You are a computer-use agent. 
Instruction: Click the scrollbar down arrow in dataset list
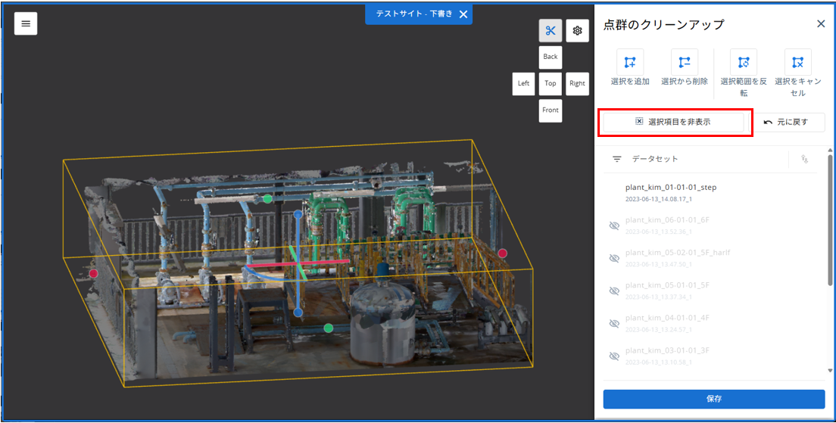[x=830, y=370]
